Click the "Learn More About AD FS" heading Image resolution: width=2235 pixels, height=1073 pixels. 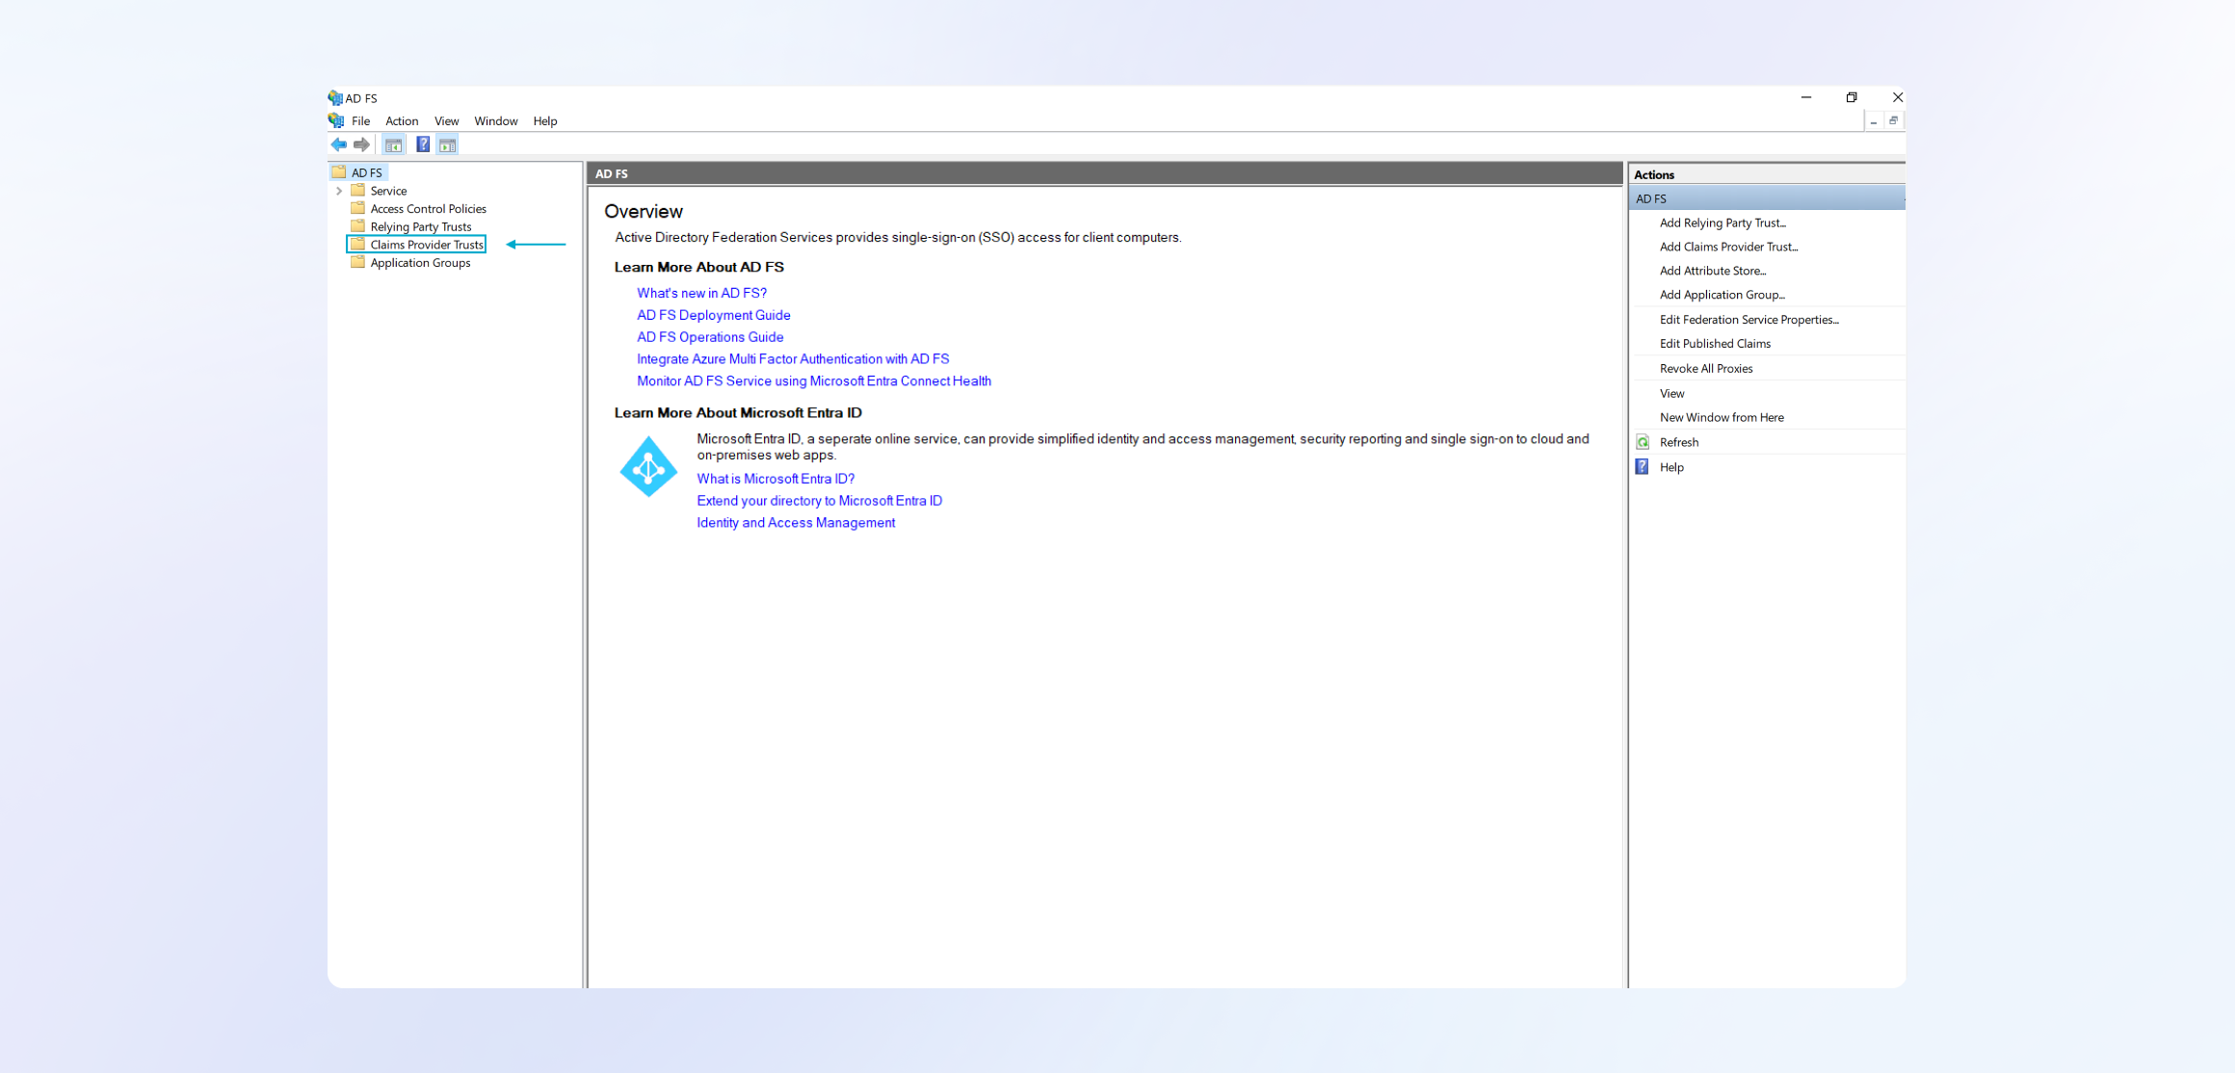[698, 267]
